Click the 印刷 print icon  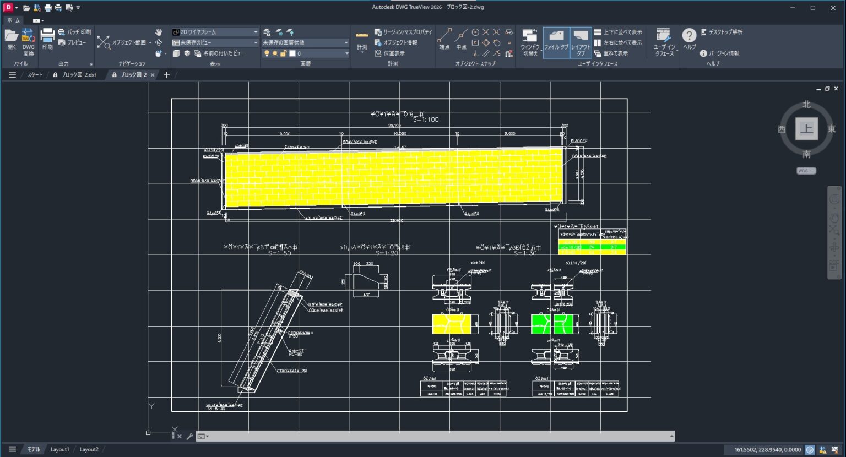[47, 40]
